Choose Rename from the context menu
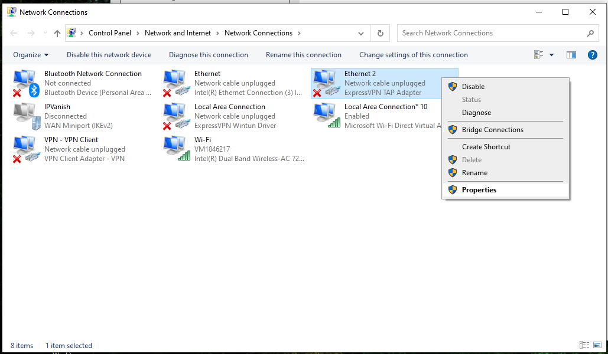Viewport: 608px width, 354px height. tap(505, 173)
